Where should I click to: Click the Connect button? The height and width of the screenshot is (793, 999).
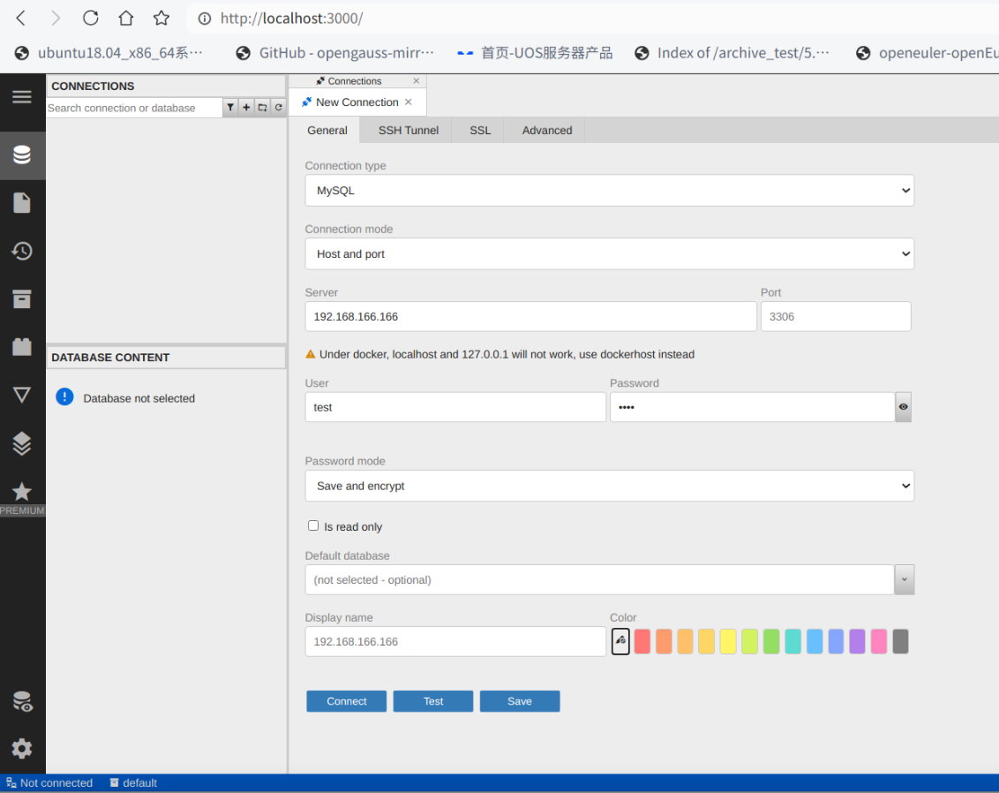coord(346,701)
